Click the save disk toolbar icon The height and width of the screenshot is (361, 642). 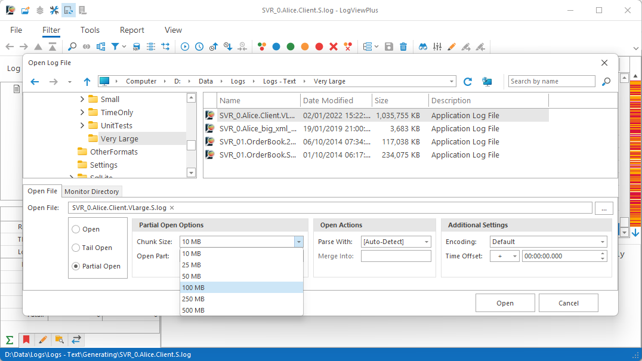pos(389,47)
